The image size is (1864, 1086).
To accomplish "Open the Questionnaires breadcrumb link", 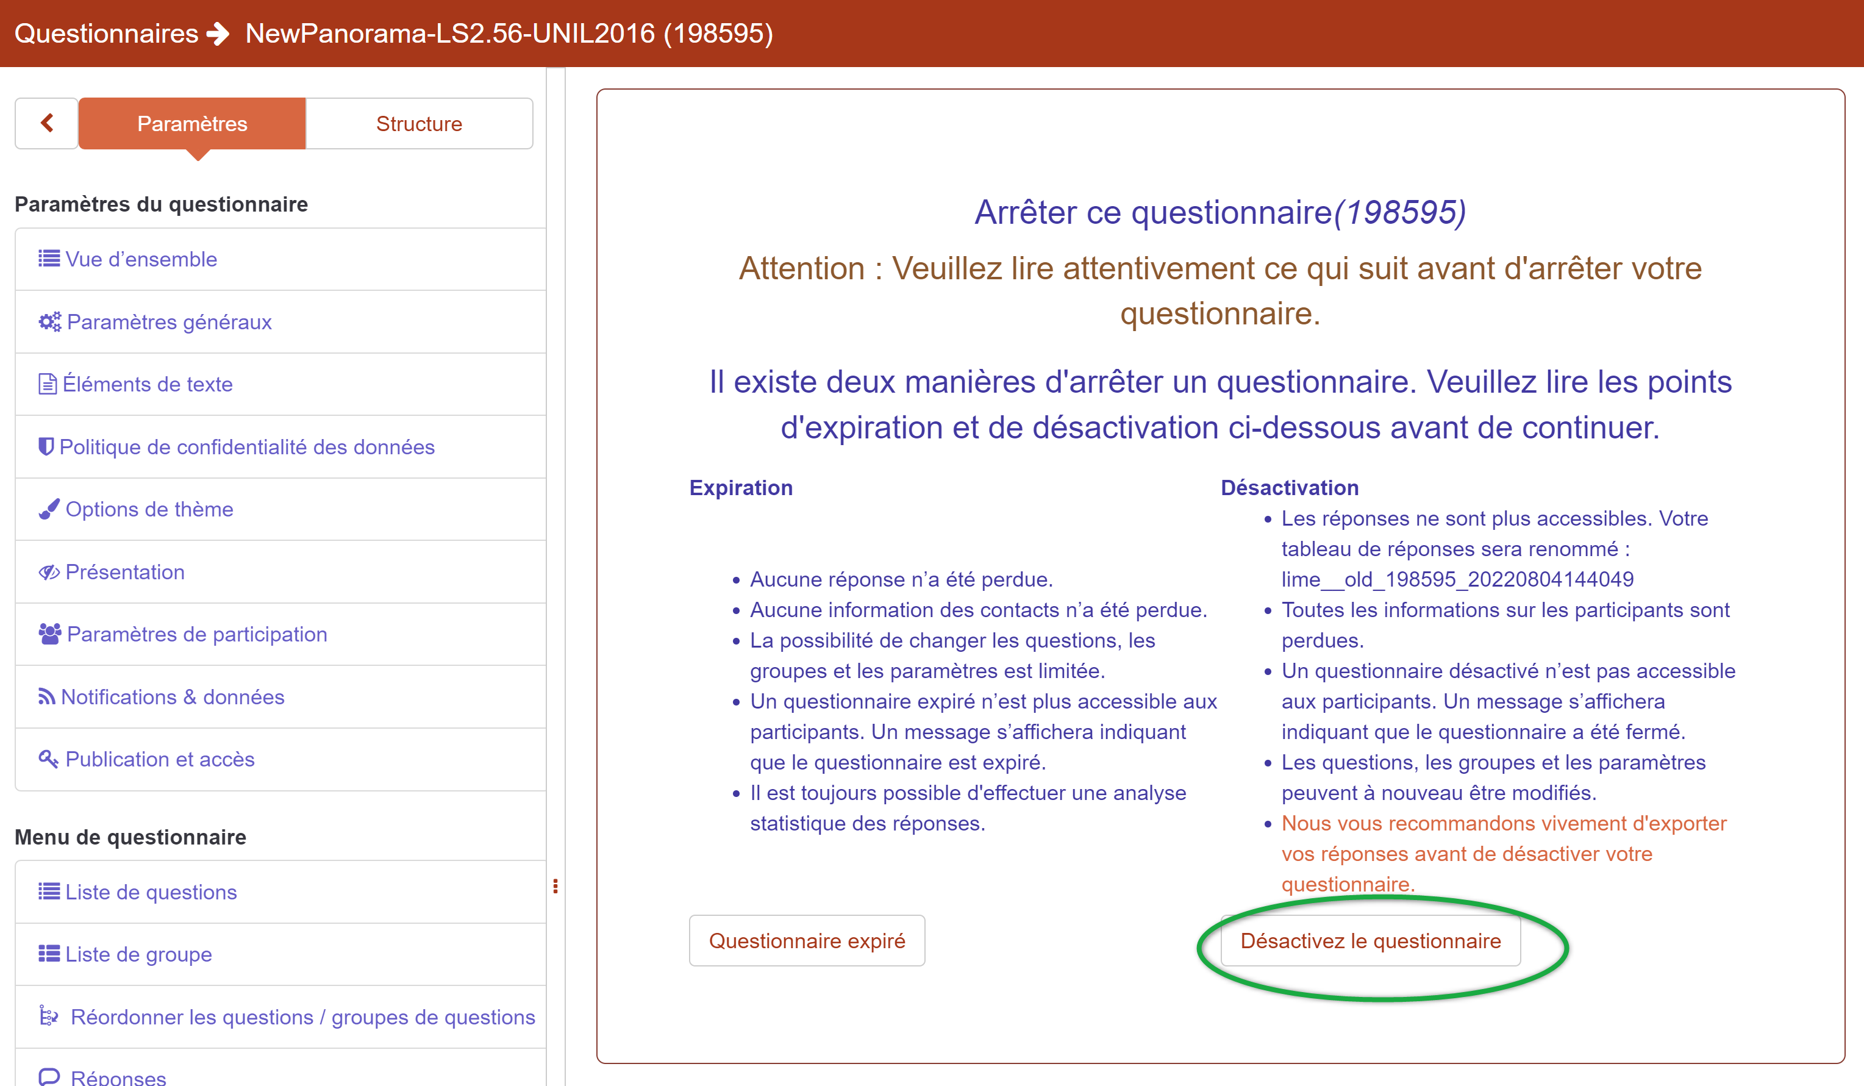I will point(105,34).
